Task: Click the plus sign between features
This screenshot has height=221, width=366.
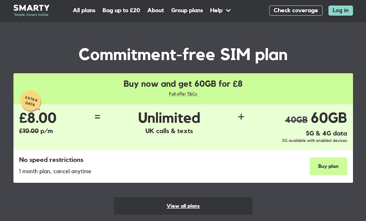Action: 241,117
